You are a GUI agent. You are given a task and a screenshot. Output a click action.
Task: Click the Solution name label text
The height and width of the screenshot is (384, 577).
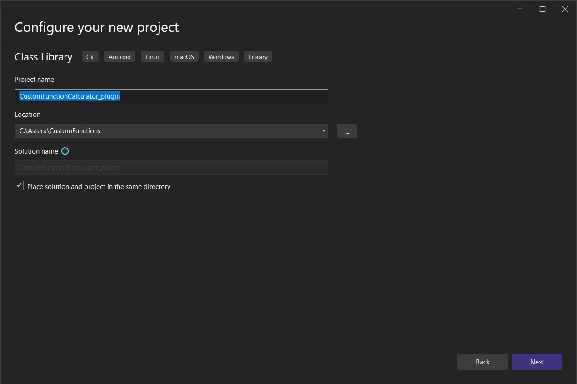(36, 151)
